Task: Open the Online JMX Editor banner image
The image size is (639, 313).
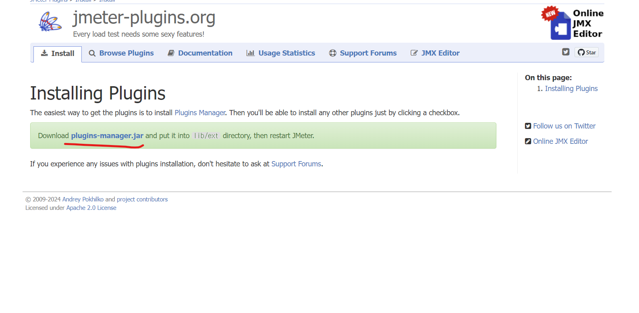Action: [572, 23]
